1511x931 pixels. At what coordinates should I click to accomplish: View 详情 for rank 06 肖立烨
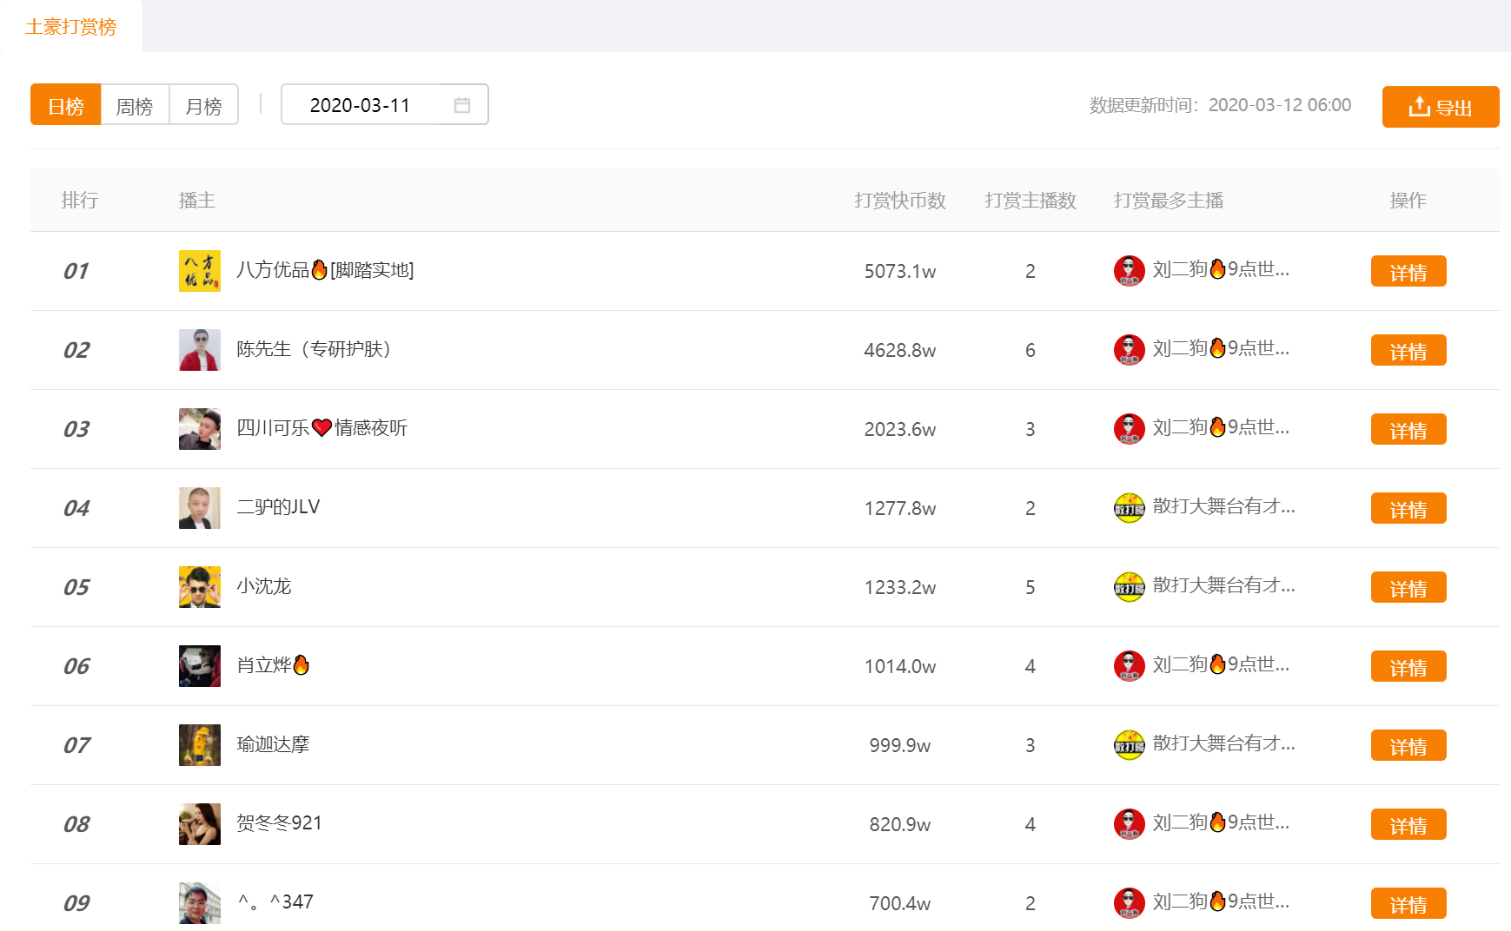(x=1408, y=666)
